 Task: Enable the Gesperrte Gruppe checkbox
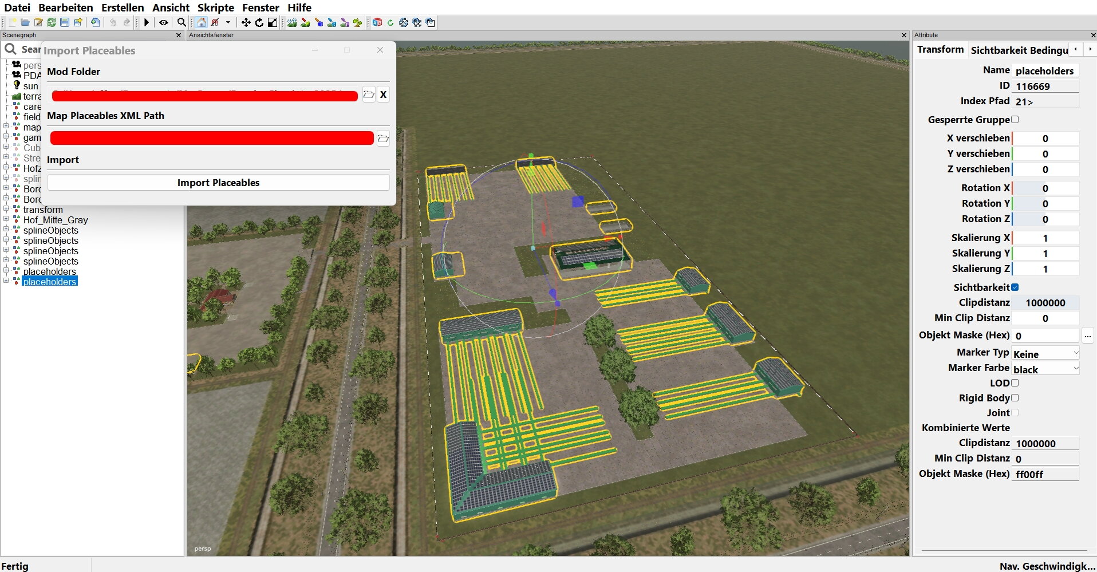click(1015, 120)
